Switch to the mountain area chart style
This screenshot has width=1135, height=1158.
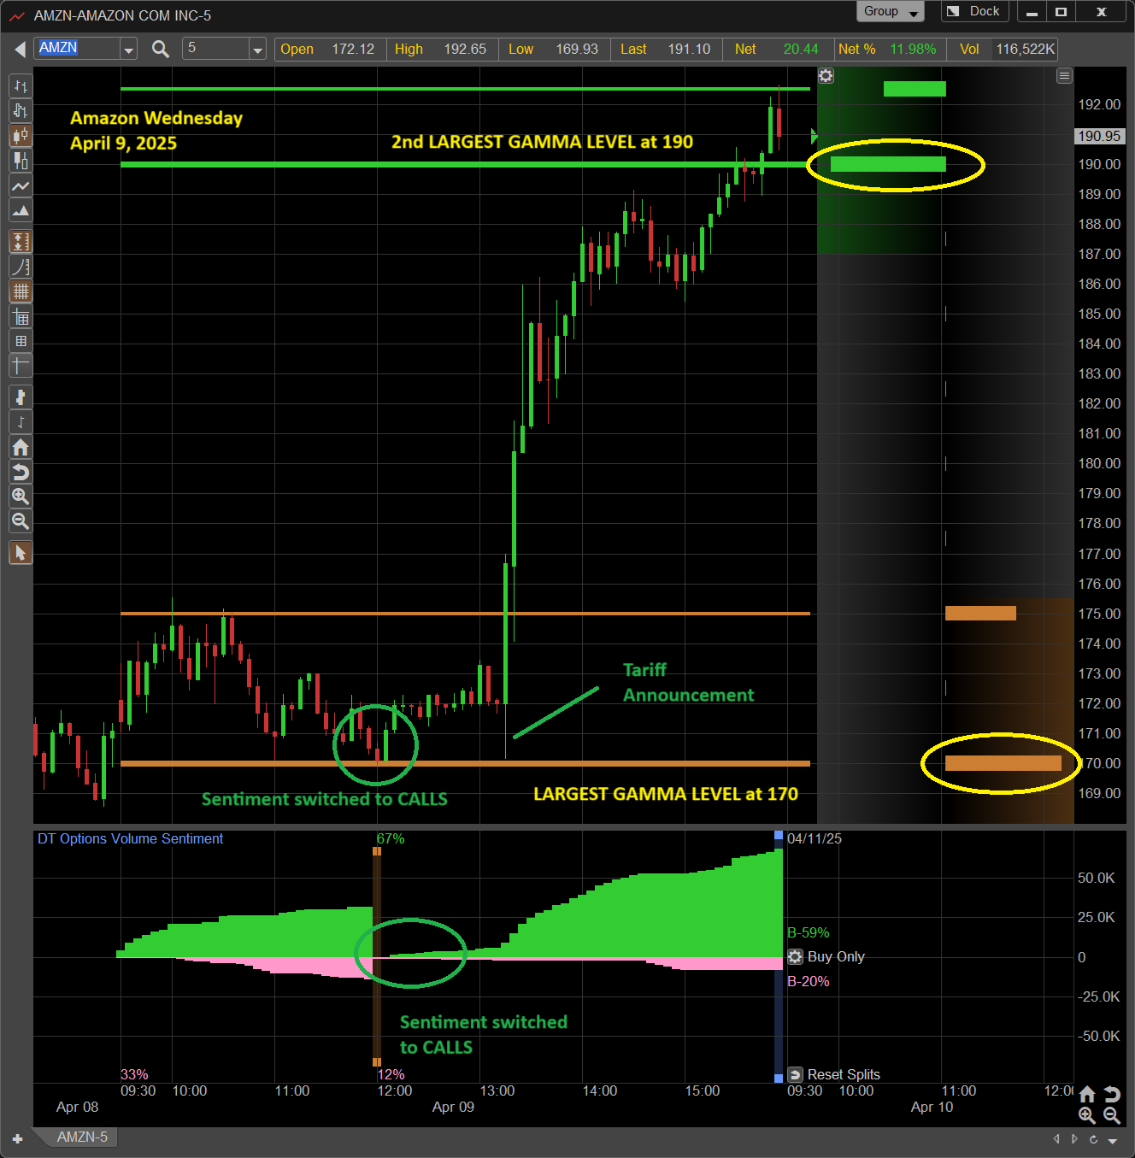(21, 210)
